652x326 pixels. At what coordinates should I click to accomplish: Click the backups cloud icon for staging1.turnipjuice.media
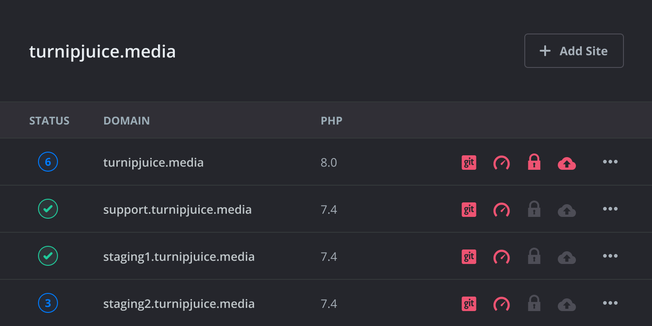tap(566, 256)
